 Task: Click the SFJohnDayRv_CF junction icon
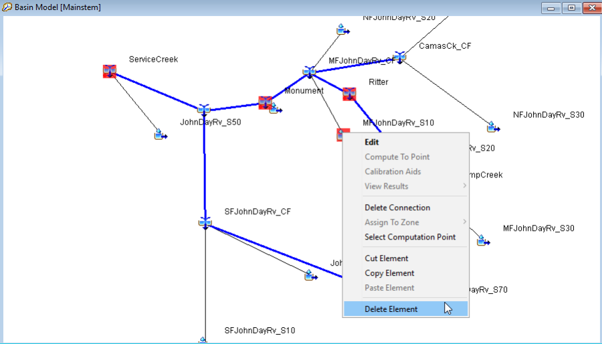click(205, 222)
